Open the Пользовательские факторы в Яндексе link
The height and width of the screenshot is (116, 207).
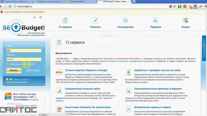[x=158, y=89]
